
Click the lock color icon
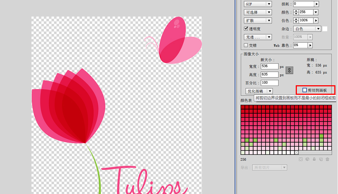[314, 159]
